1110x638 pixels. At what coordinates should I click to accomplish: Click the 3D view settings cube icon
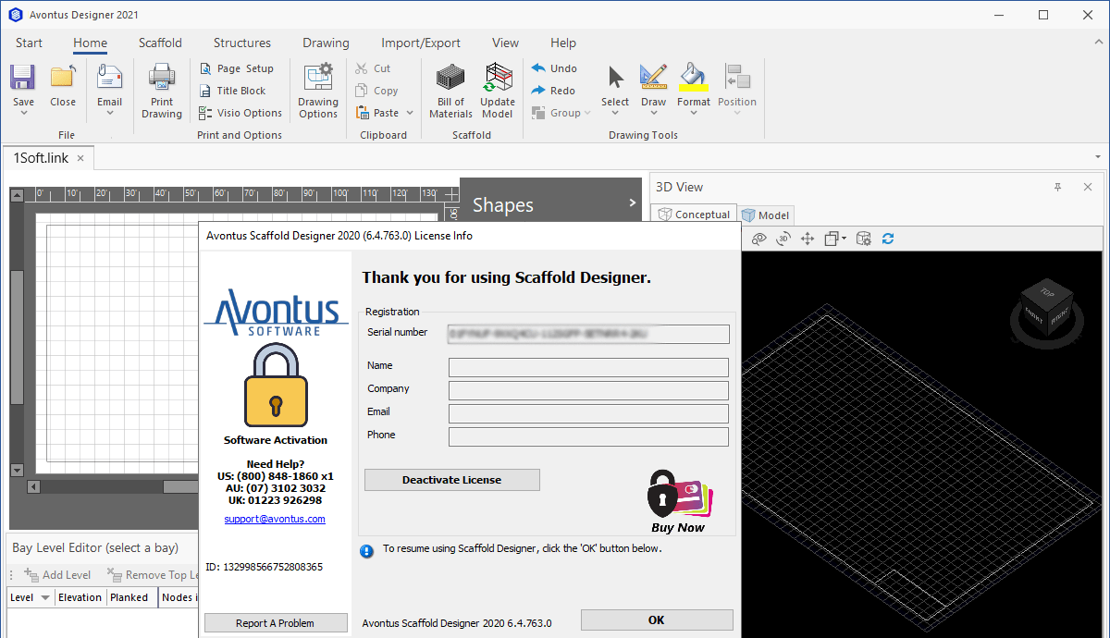(863, 239)
